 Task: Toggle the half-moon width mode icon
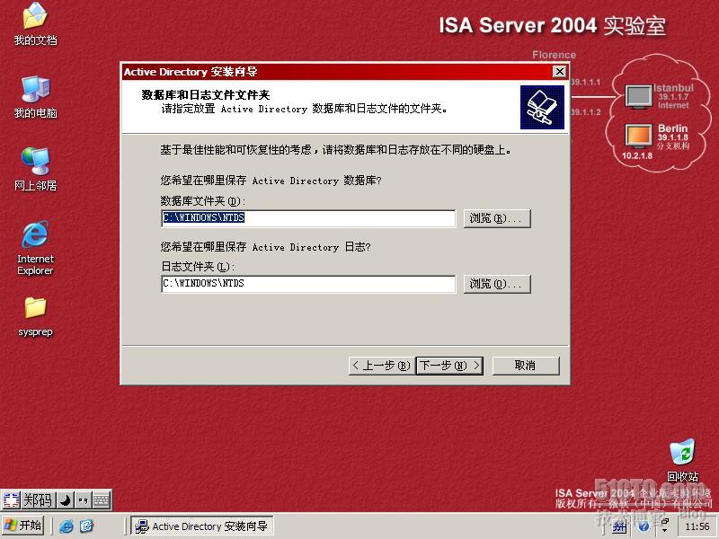pyautogui.click(x=65, y=500)
